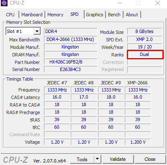Screen dimensions: 167x165
Task: Click the Dual ranks value
Action: point(144,54)
